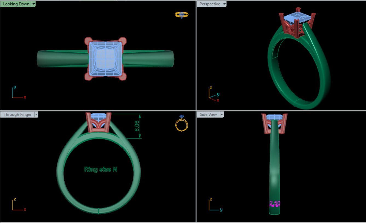Screen dimensions: 366x223
Task: Click the ring icon in Through Finger viewport
Action: (181, 123)
